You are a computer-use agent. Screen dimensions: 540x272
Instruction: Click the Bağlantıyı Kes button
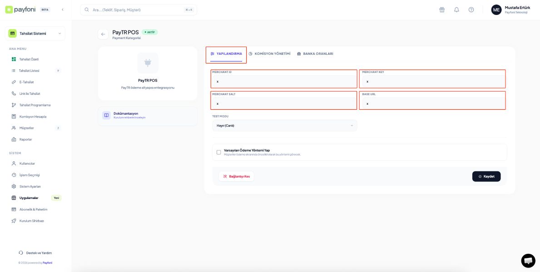tap(236, 176)
